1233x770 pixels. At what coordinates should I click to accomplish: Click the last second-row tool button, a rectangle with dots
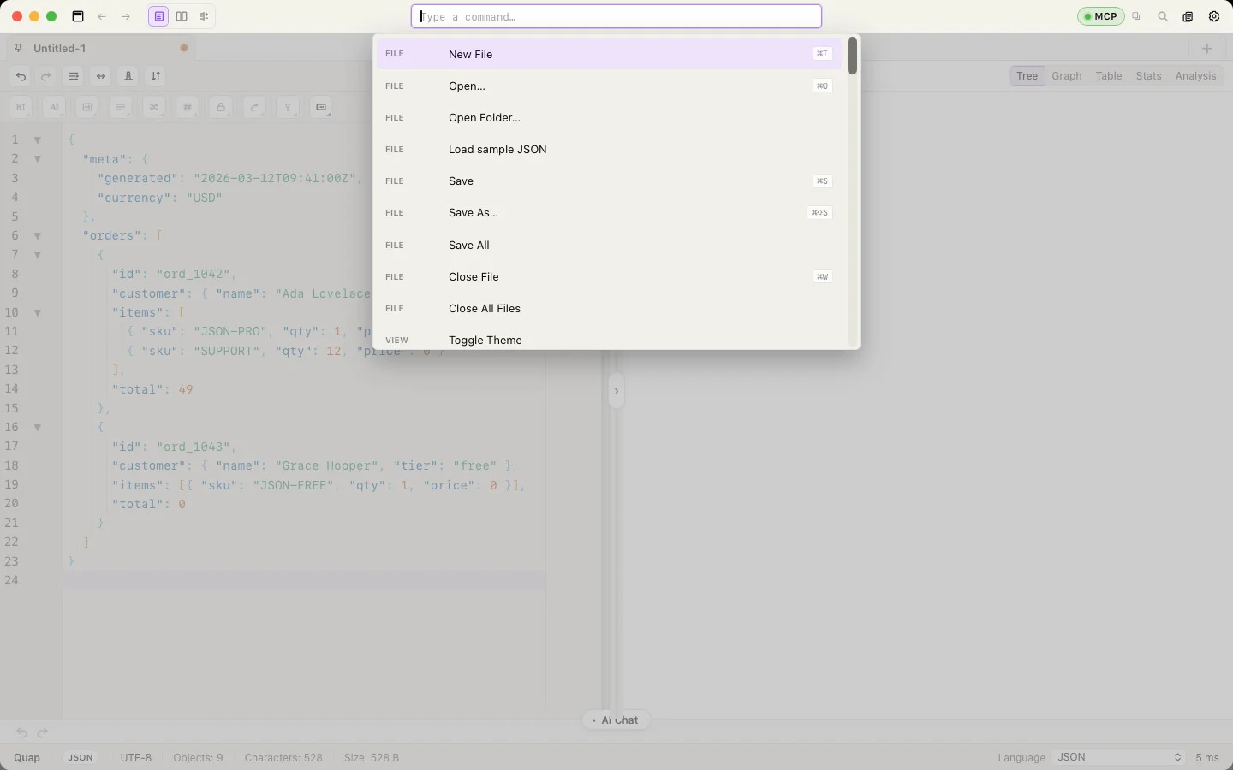pyautogui.click(x=321, y=107)
